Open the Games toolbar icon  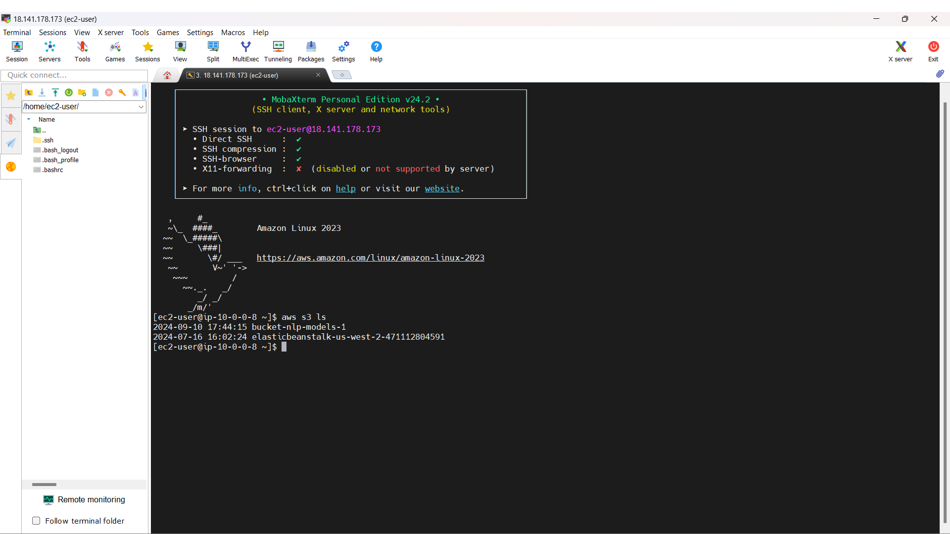pos(115,51)
